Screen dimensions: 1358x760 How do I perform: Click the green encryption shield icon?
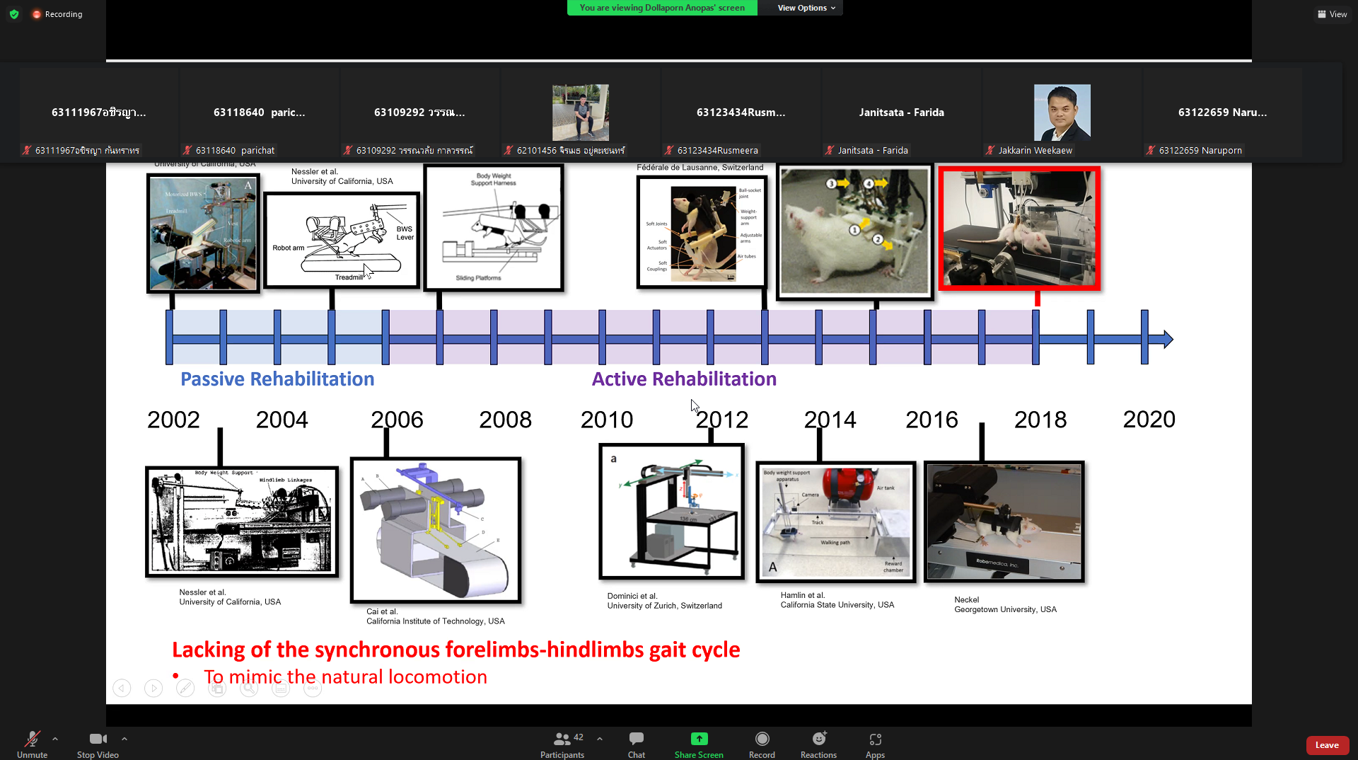(x=14, y=14)
